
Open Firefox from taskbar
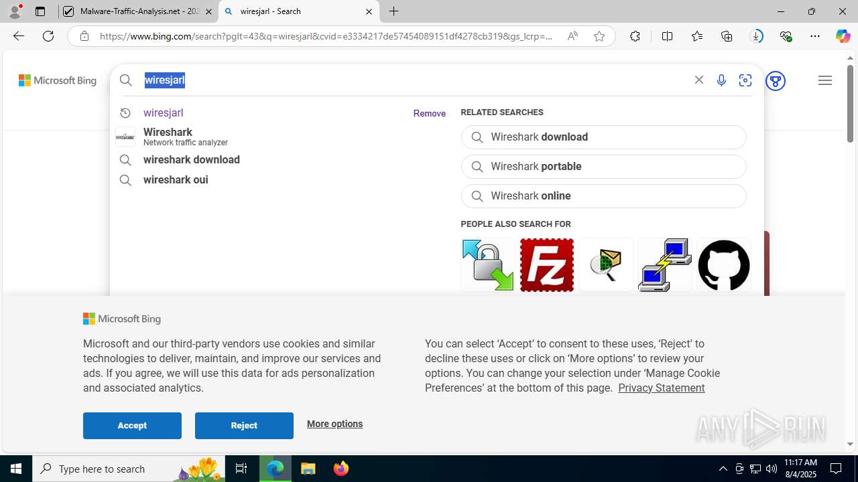click(341, 469)
